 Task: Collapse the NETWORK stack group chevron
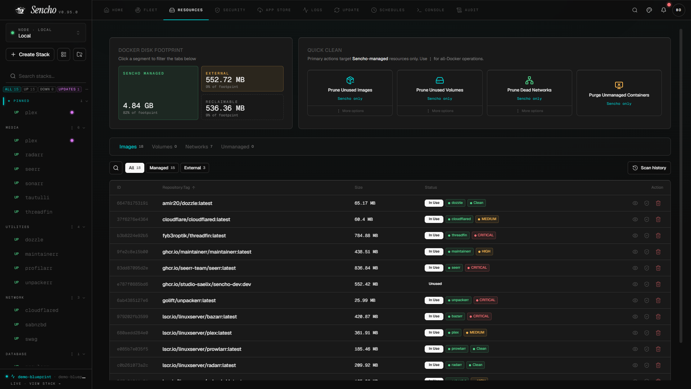point(84,298)
